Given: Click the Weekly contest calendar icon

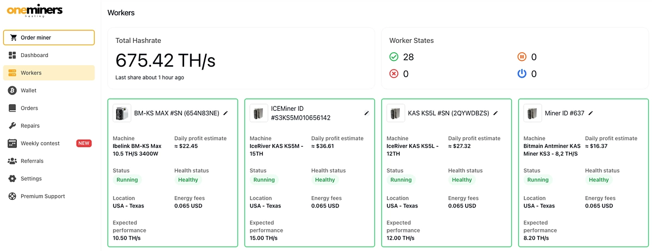Looking at the screenshot, I should 12,143.
